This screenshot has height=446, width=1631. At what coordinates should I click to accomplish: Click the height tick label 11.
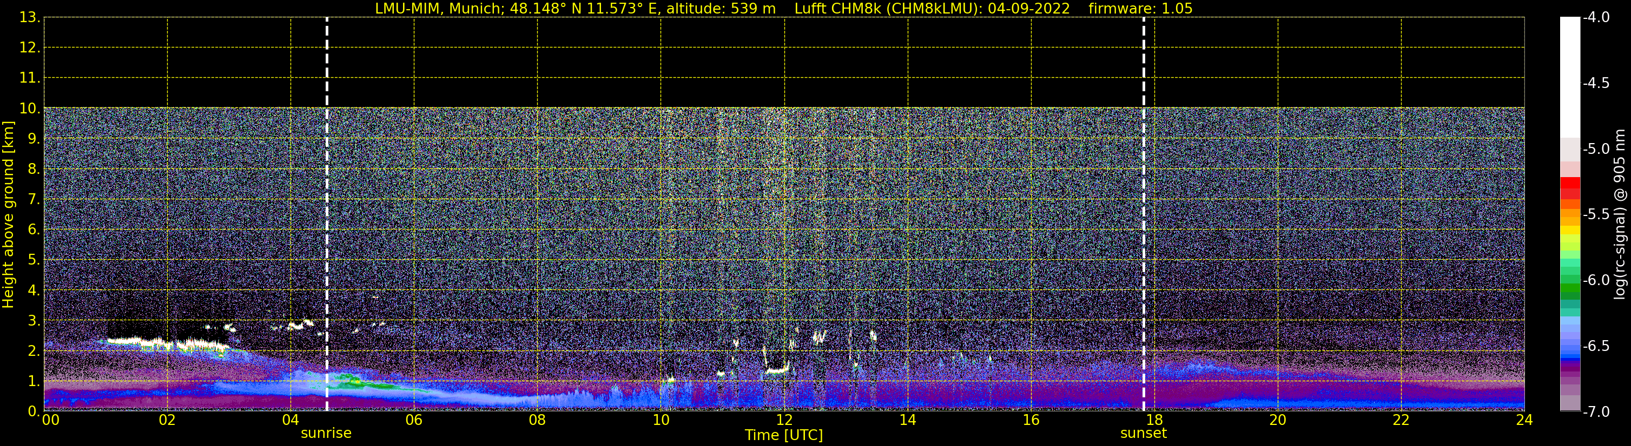(29, 78)
